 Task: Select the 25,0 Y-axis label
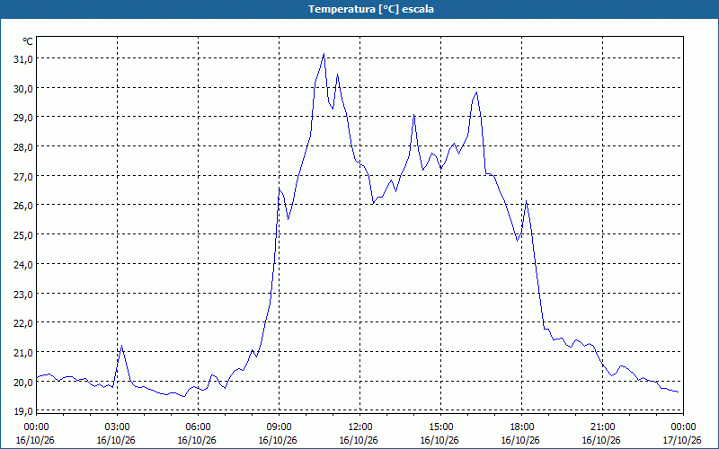(x=23, y=235)
